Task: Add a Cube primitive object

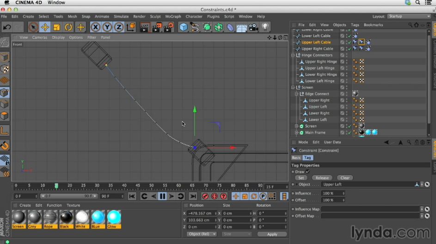Action: click(184, 27)
